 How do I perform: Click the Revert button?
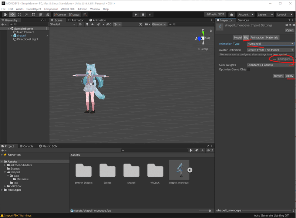pos(278,76)
